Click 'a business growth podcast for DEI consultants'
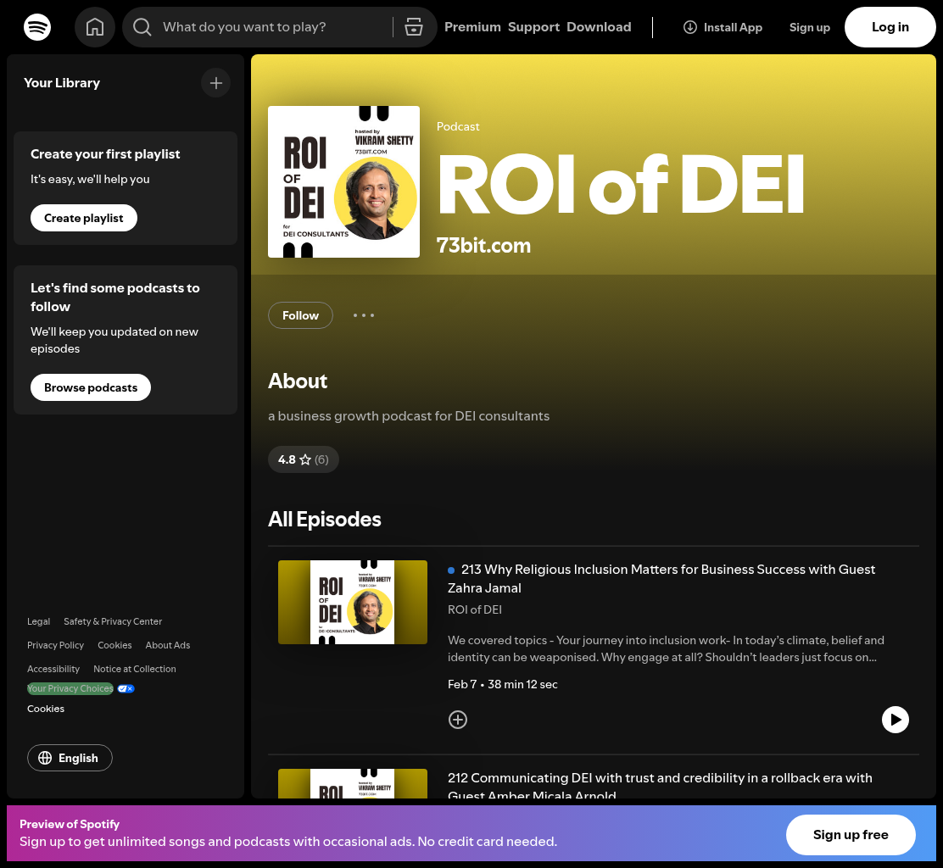The width and height of the screenshot is (943, 868). 409,416
